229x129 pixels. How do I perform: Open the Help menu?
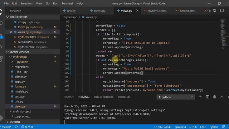79,3
